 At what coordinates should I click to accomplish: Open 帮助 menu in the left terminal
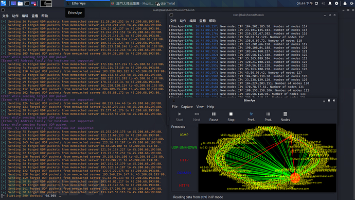click(45, 16)
